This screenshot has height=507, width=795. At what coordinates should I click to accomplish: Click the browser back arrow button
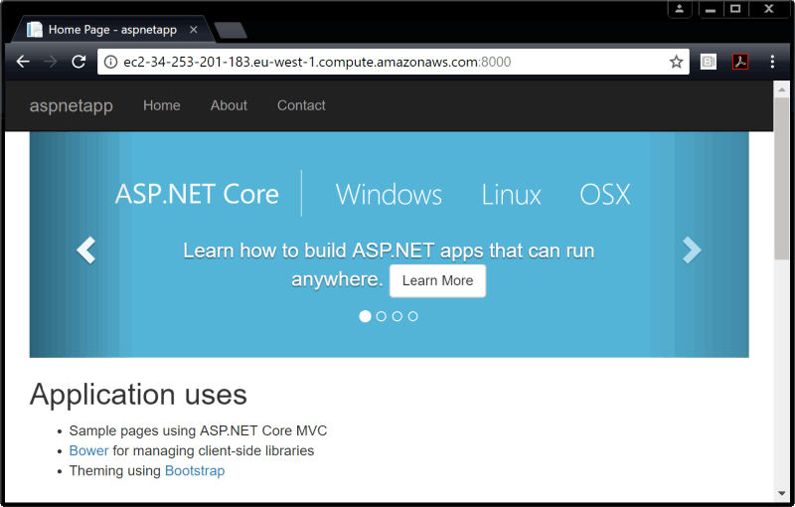(x=23, y=62)
